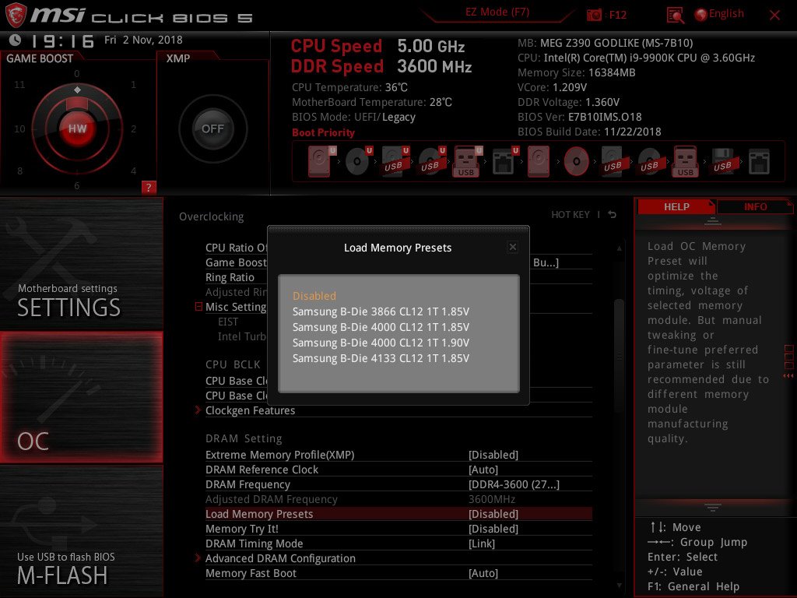Image resolution: width=797 pixels, height=598 pixels.
Task: Choose Samsung B-Die 4000 CL12 1T 1.90V preset
Action: 381,343
